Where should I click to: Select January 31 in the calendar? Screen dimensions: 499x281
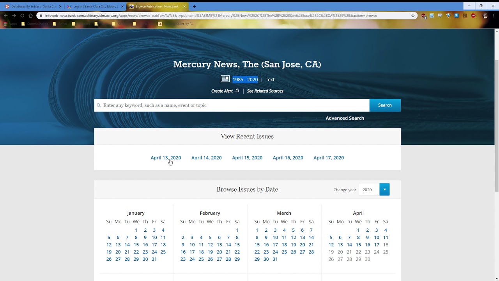[154, 259]
